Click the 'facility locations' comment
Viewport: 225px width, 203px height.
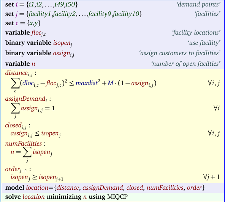coord(196,33)
